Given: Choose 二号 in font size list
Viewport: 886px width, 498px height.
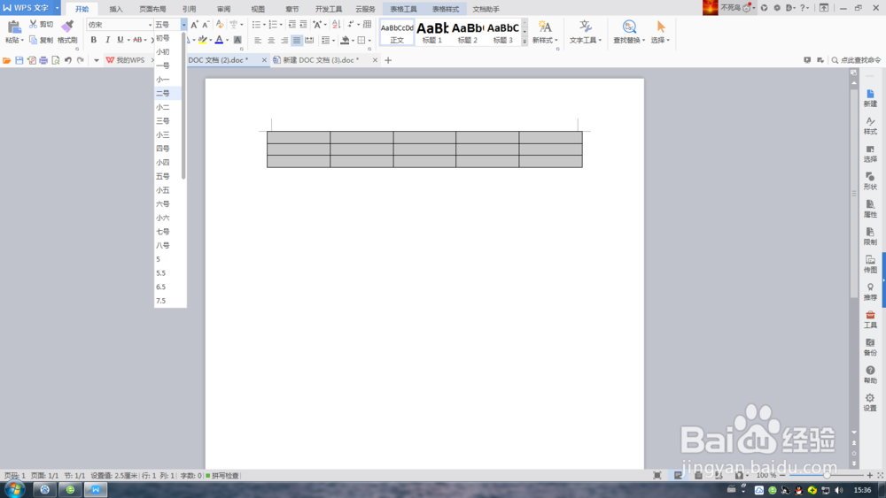Looking at the screenshot, I should [x=167, y=93].
